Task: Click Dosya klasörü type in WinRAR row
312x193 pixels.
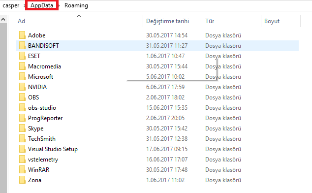Action: click(x=223, y=170)
